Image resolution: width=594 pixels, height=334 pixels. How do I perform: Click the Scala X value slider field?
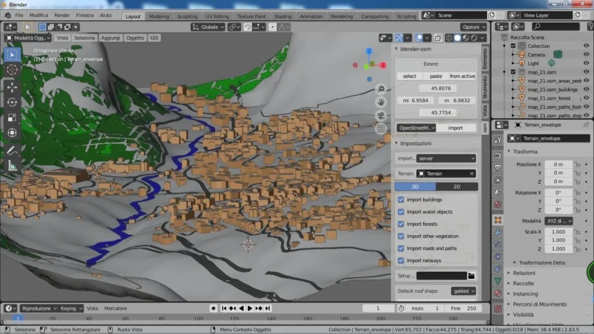[x=558, y=232]
